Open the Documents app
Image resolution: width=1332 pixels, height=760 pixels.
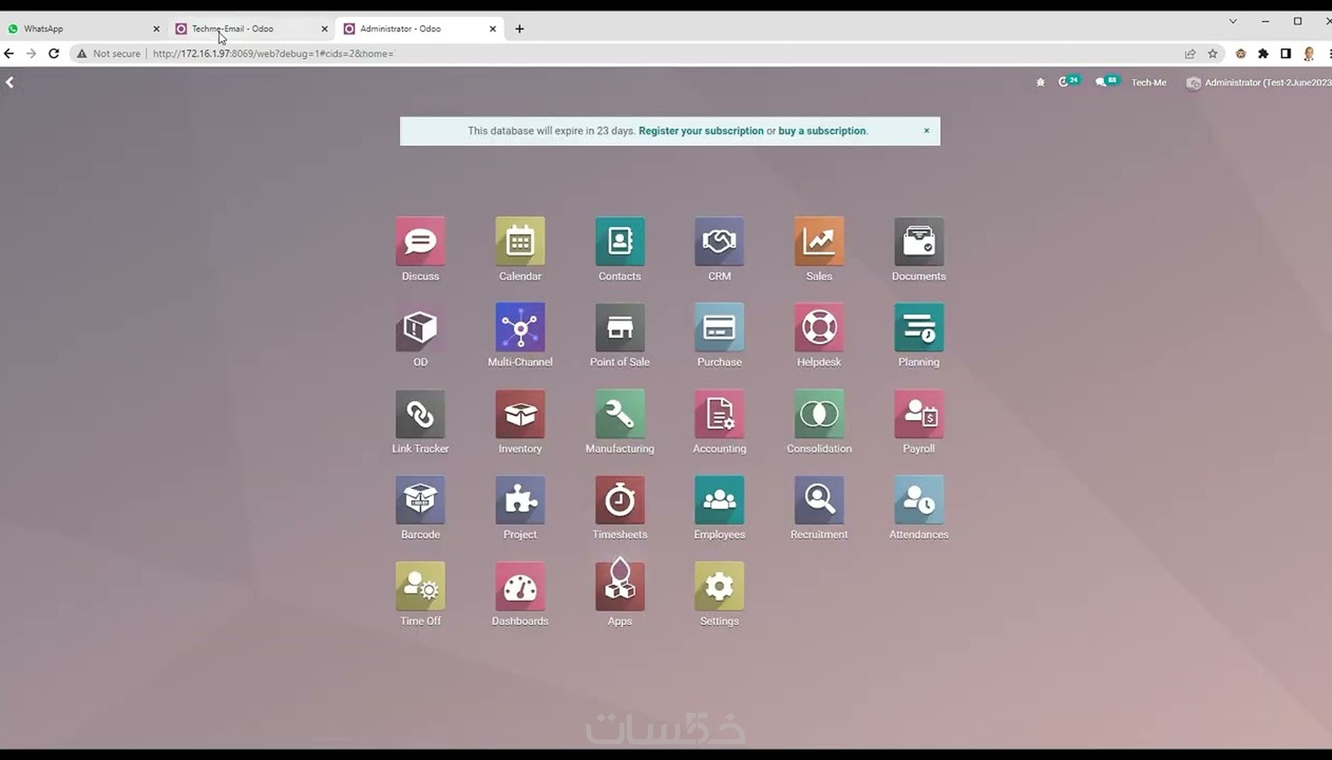click(918, 241)
